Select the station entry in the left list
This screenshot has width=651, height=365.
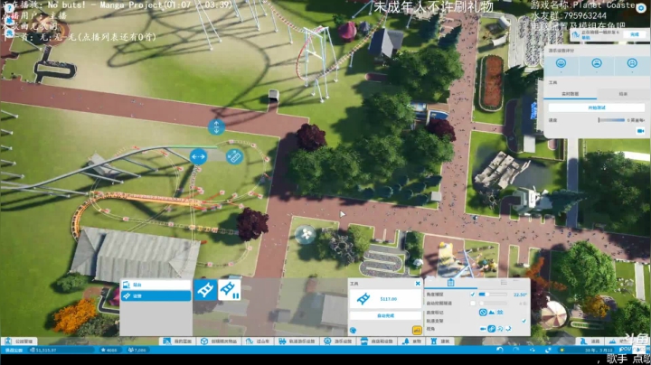156,285
